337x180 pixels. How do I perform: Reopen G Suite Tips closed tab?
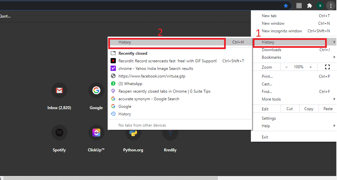[180, 91]
